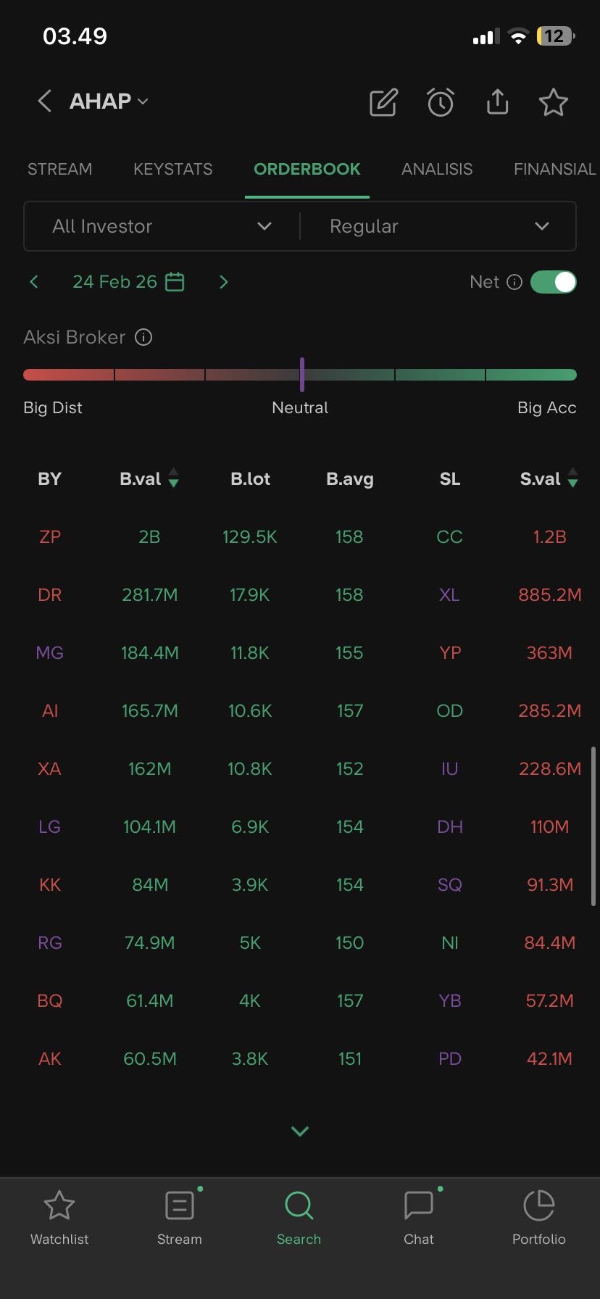Open the Regular market type dropdown

pos(438,226)
